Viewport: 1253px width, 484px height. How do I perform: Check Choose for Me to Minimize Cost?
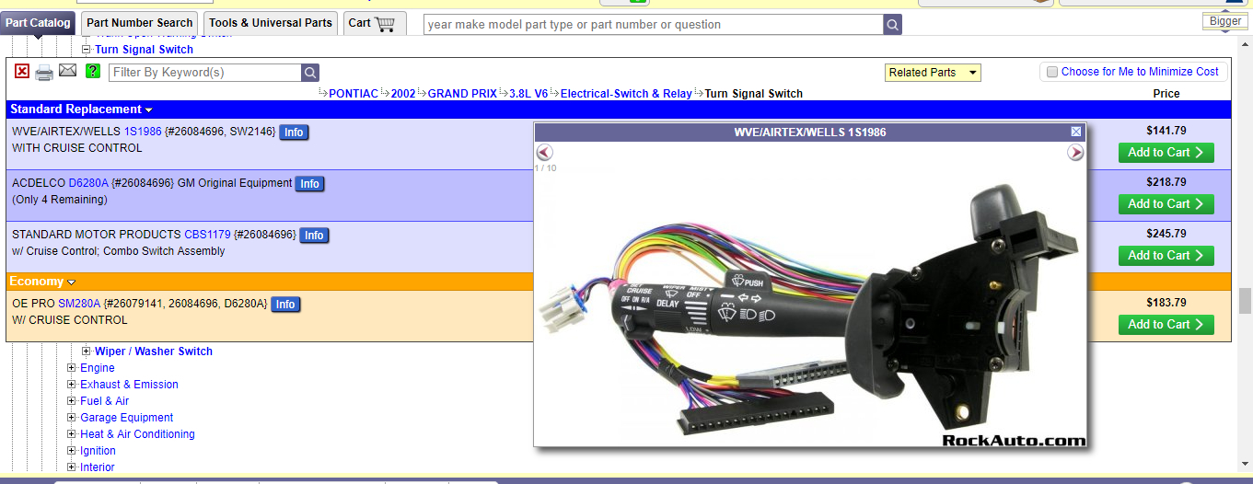tap(1052, 72)
